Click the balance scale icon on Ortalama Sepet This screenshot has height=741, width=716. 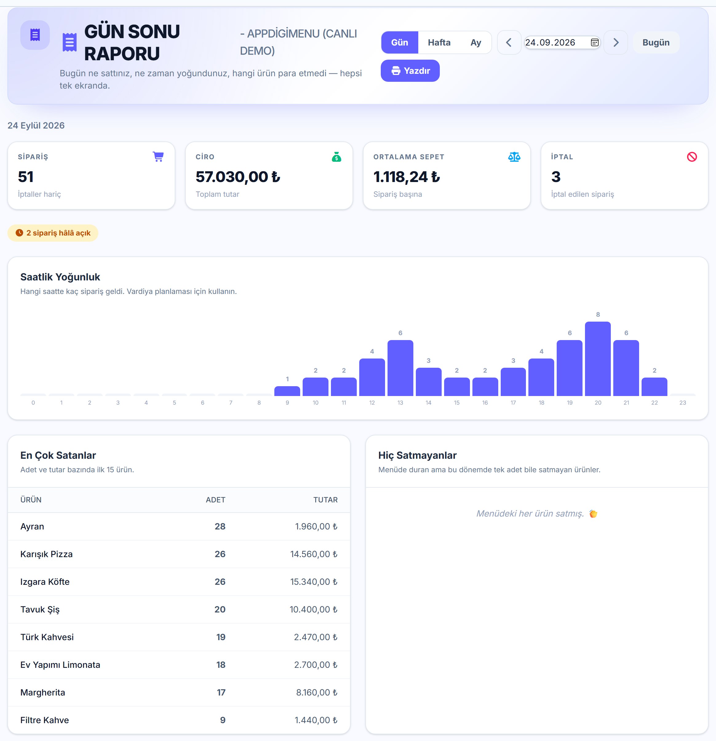click(x=514, y=157)
